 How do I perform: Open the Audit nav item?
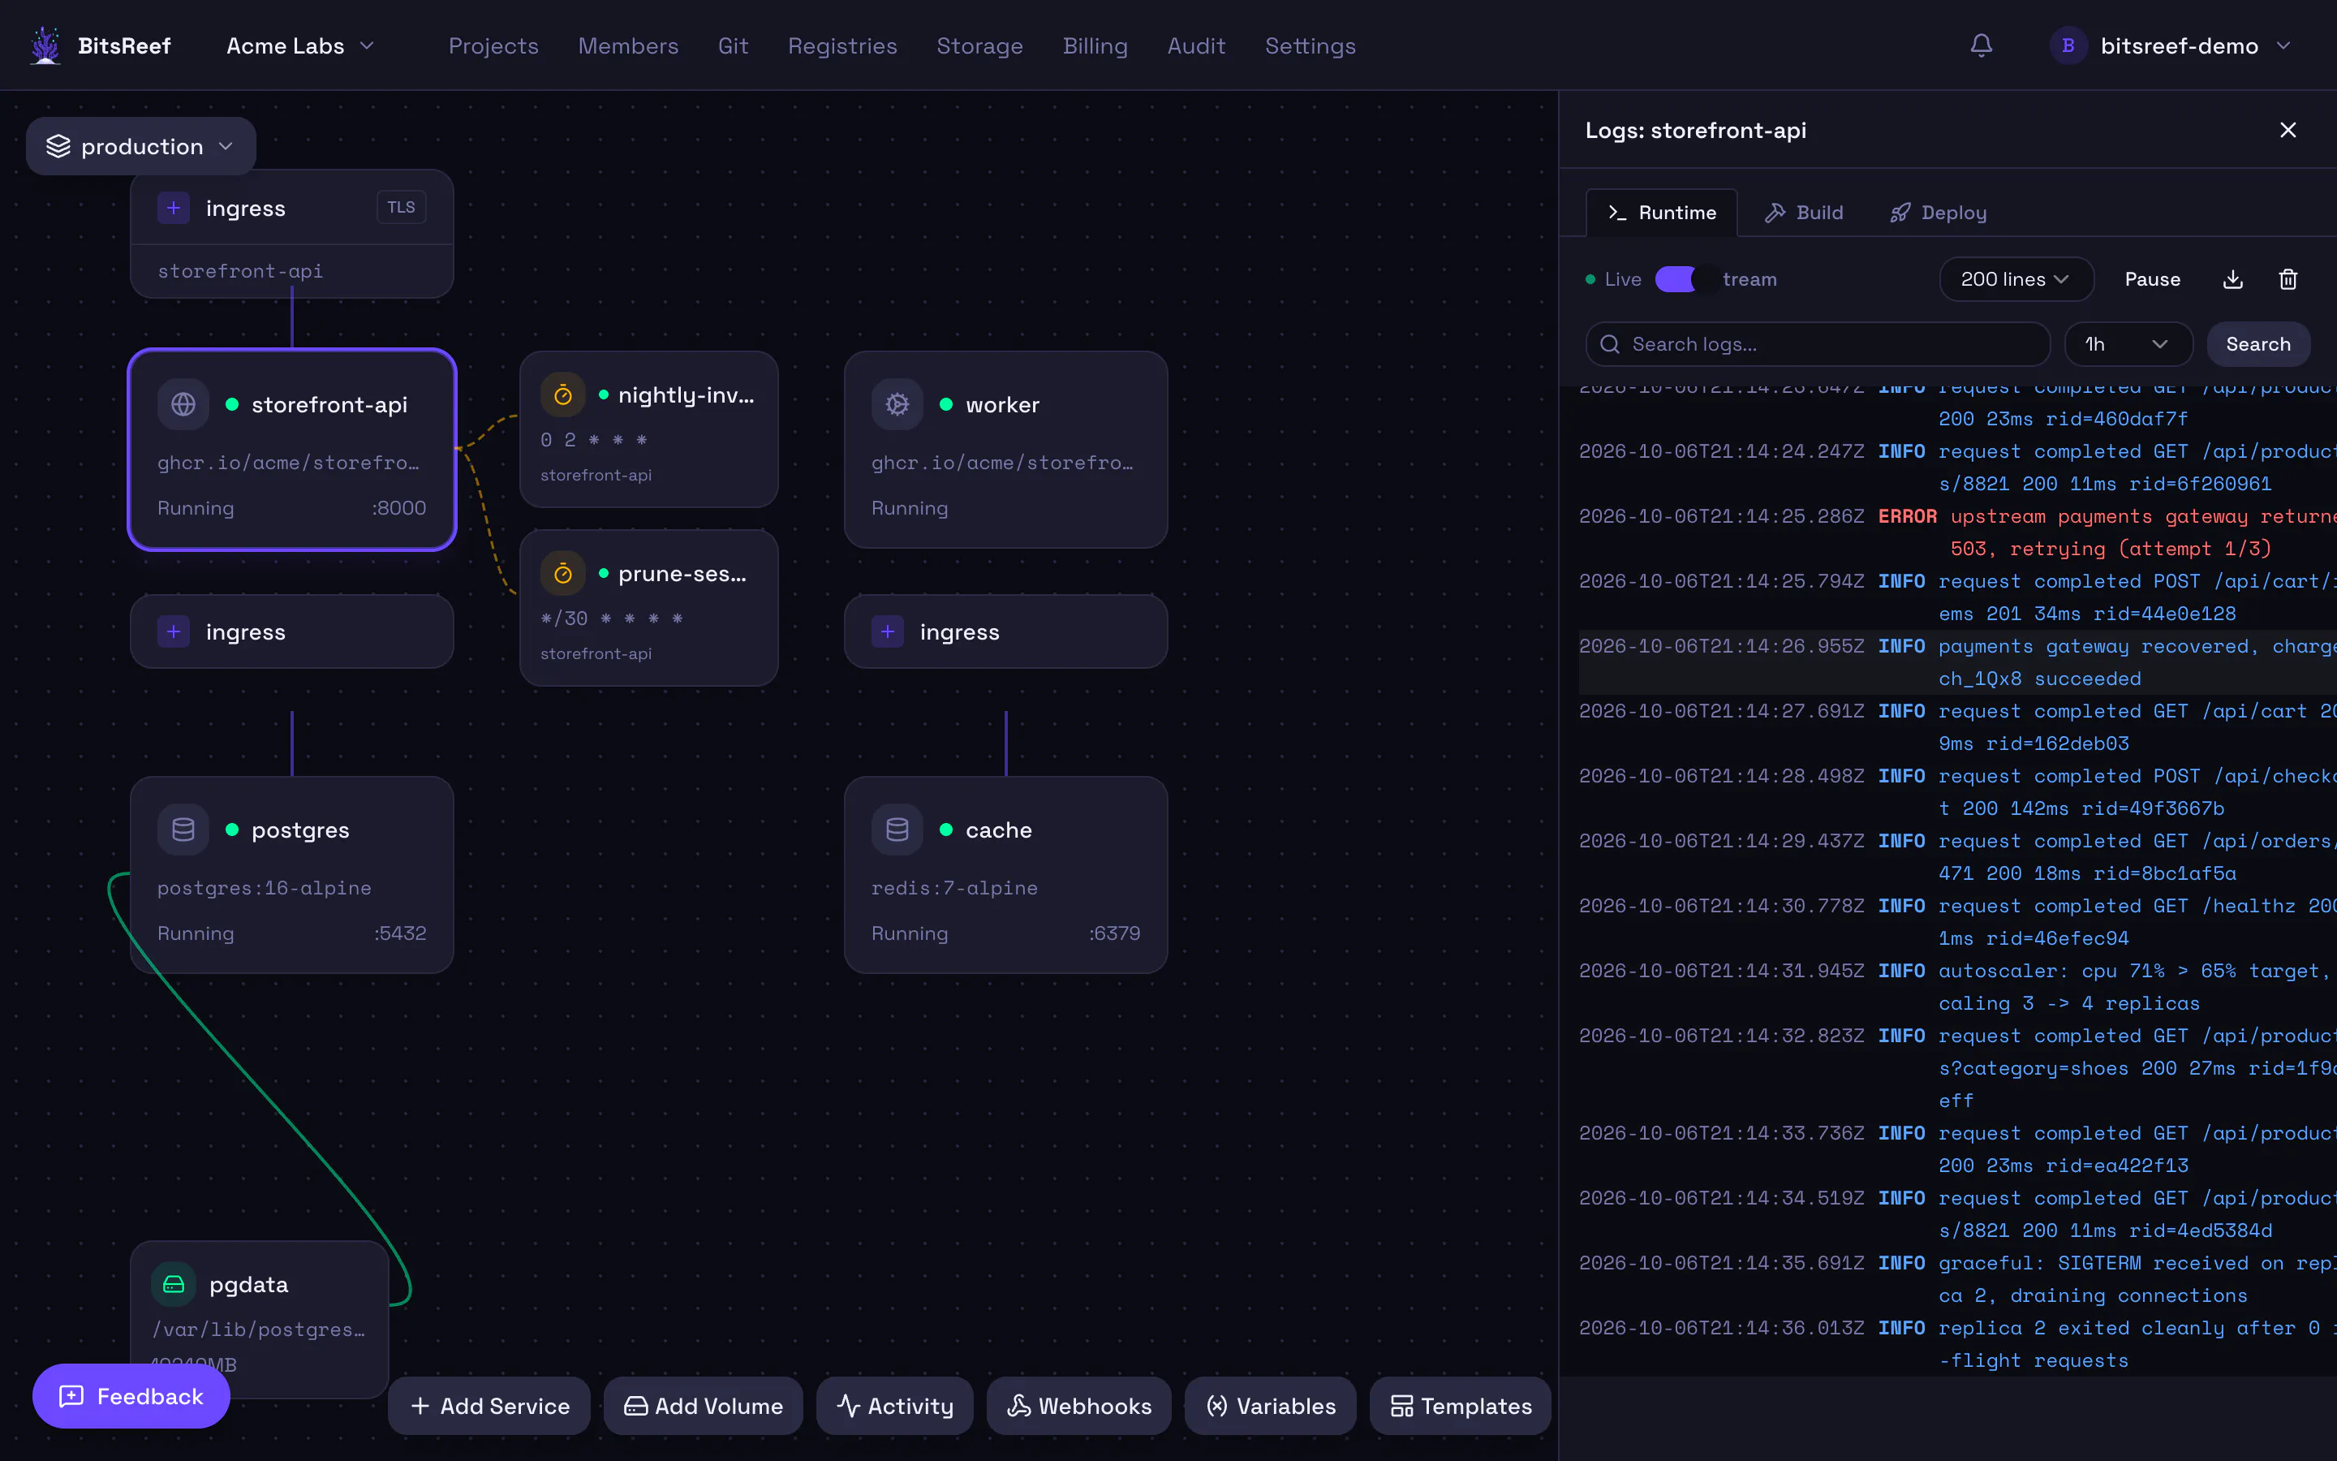(x=1197, y=45)
